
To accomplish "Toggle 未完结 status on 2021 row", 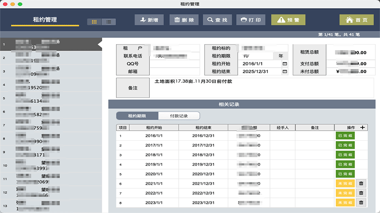I will pyautogui.click(x=345, y=183).
